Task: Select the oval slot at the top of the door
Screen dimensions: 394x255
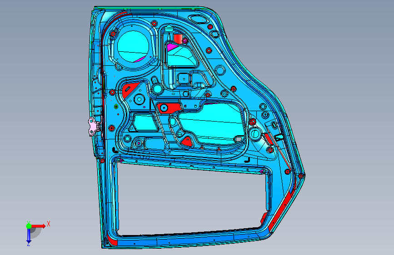Action: 198,19
